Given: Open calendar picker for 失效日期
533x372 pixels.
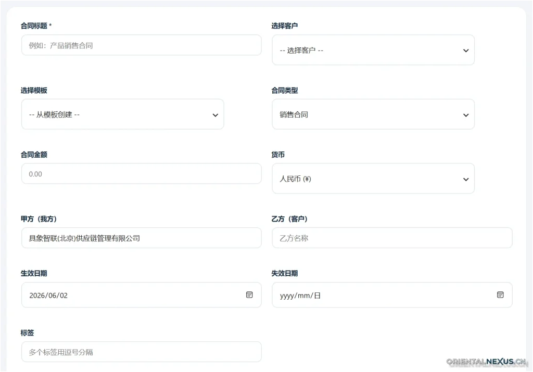Looking at the screenshot, I should [500, 295].
